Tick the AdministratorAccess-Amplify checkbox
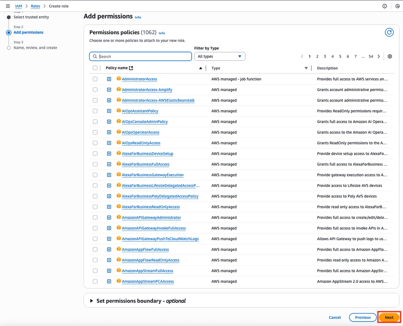Screen dimensions: 403x326 click(95, 89)
